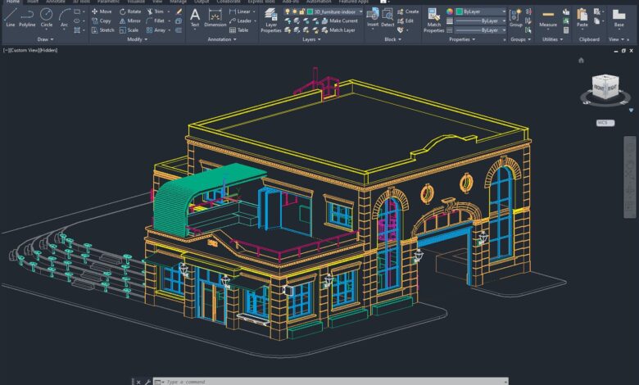Expand the Annotation panel
The width and height of the screenshot is (639, 385).
tap(222, 39)
